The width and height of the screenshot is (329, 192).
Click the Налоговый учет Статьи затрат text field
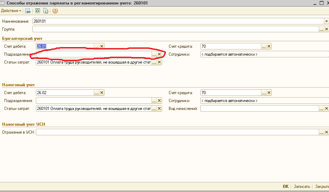94,109
